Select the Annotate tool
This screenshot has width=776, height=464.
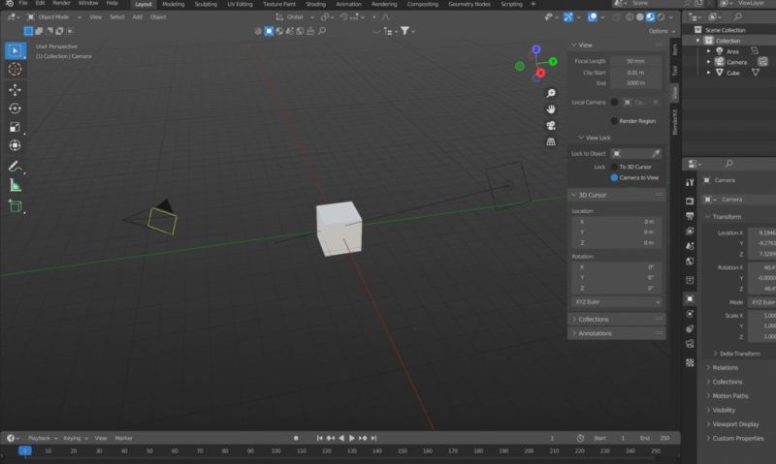pos(15,167)
